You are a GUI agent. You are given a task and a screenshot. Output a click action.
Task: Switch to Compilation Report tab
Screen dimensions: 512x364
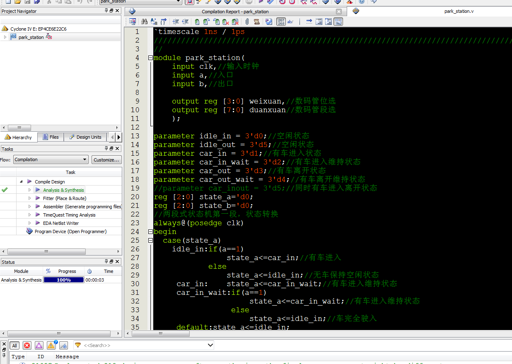235,12
